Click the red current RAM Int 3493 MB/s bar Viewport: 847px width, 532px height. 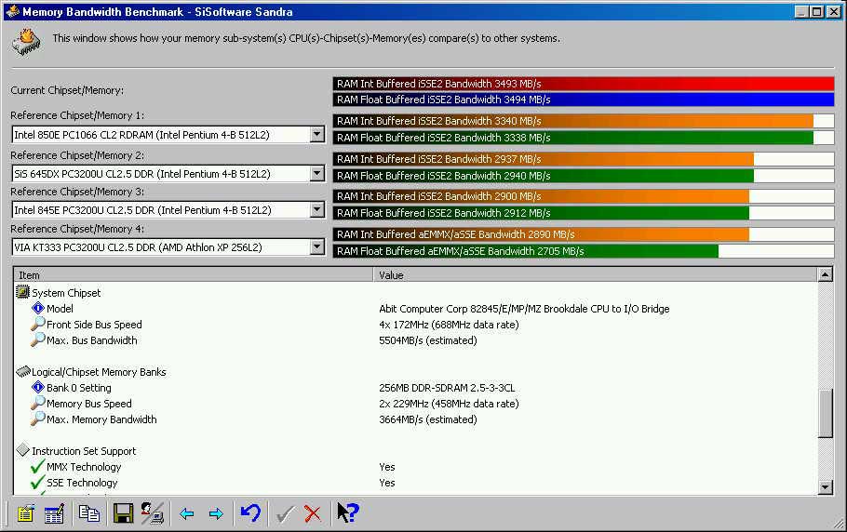coord(584,84)
